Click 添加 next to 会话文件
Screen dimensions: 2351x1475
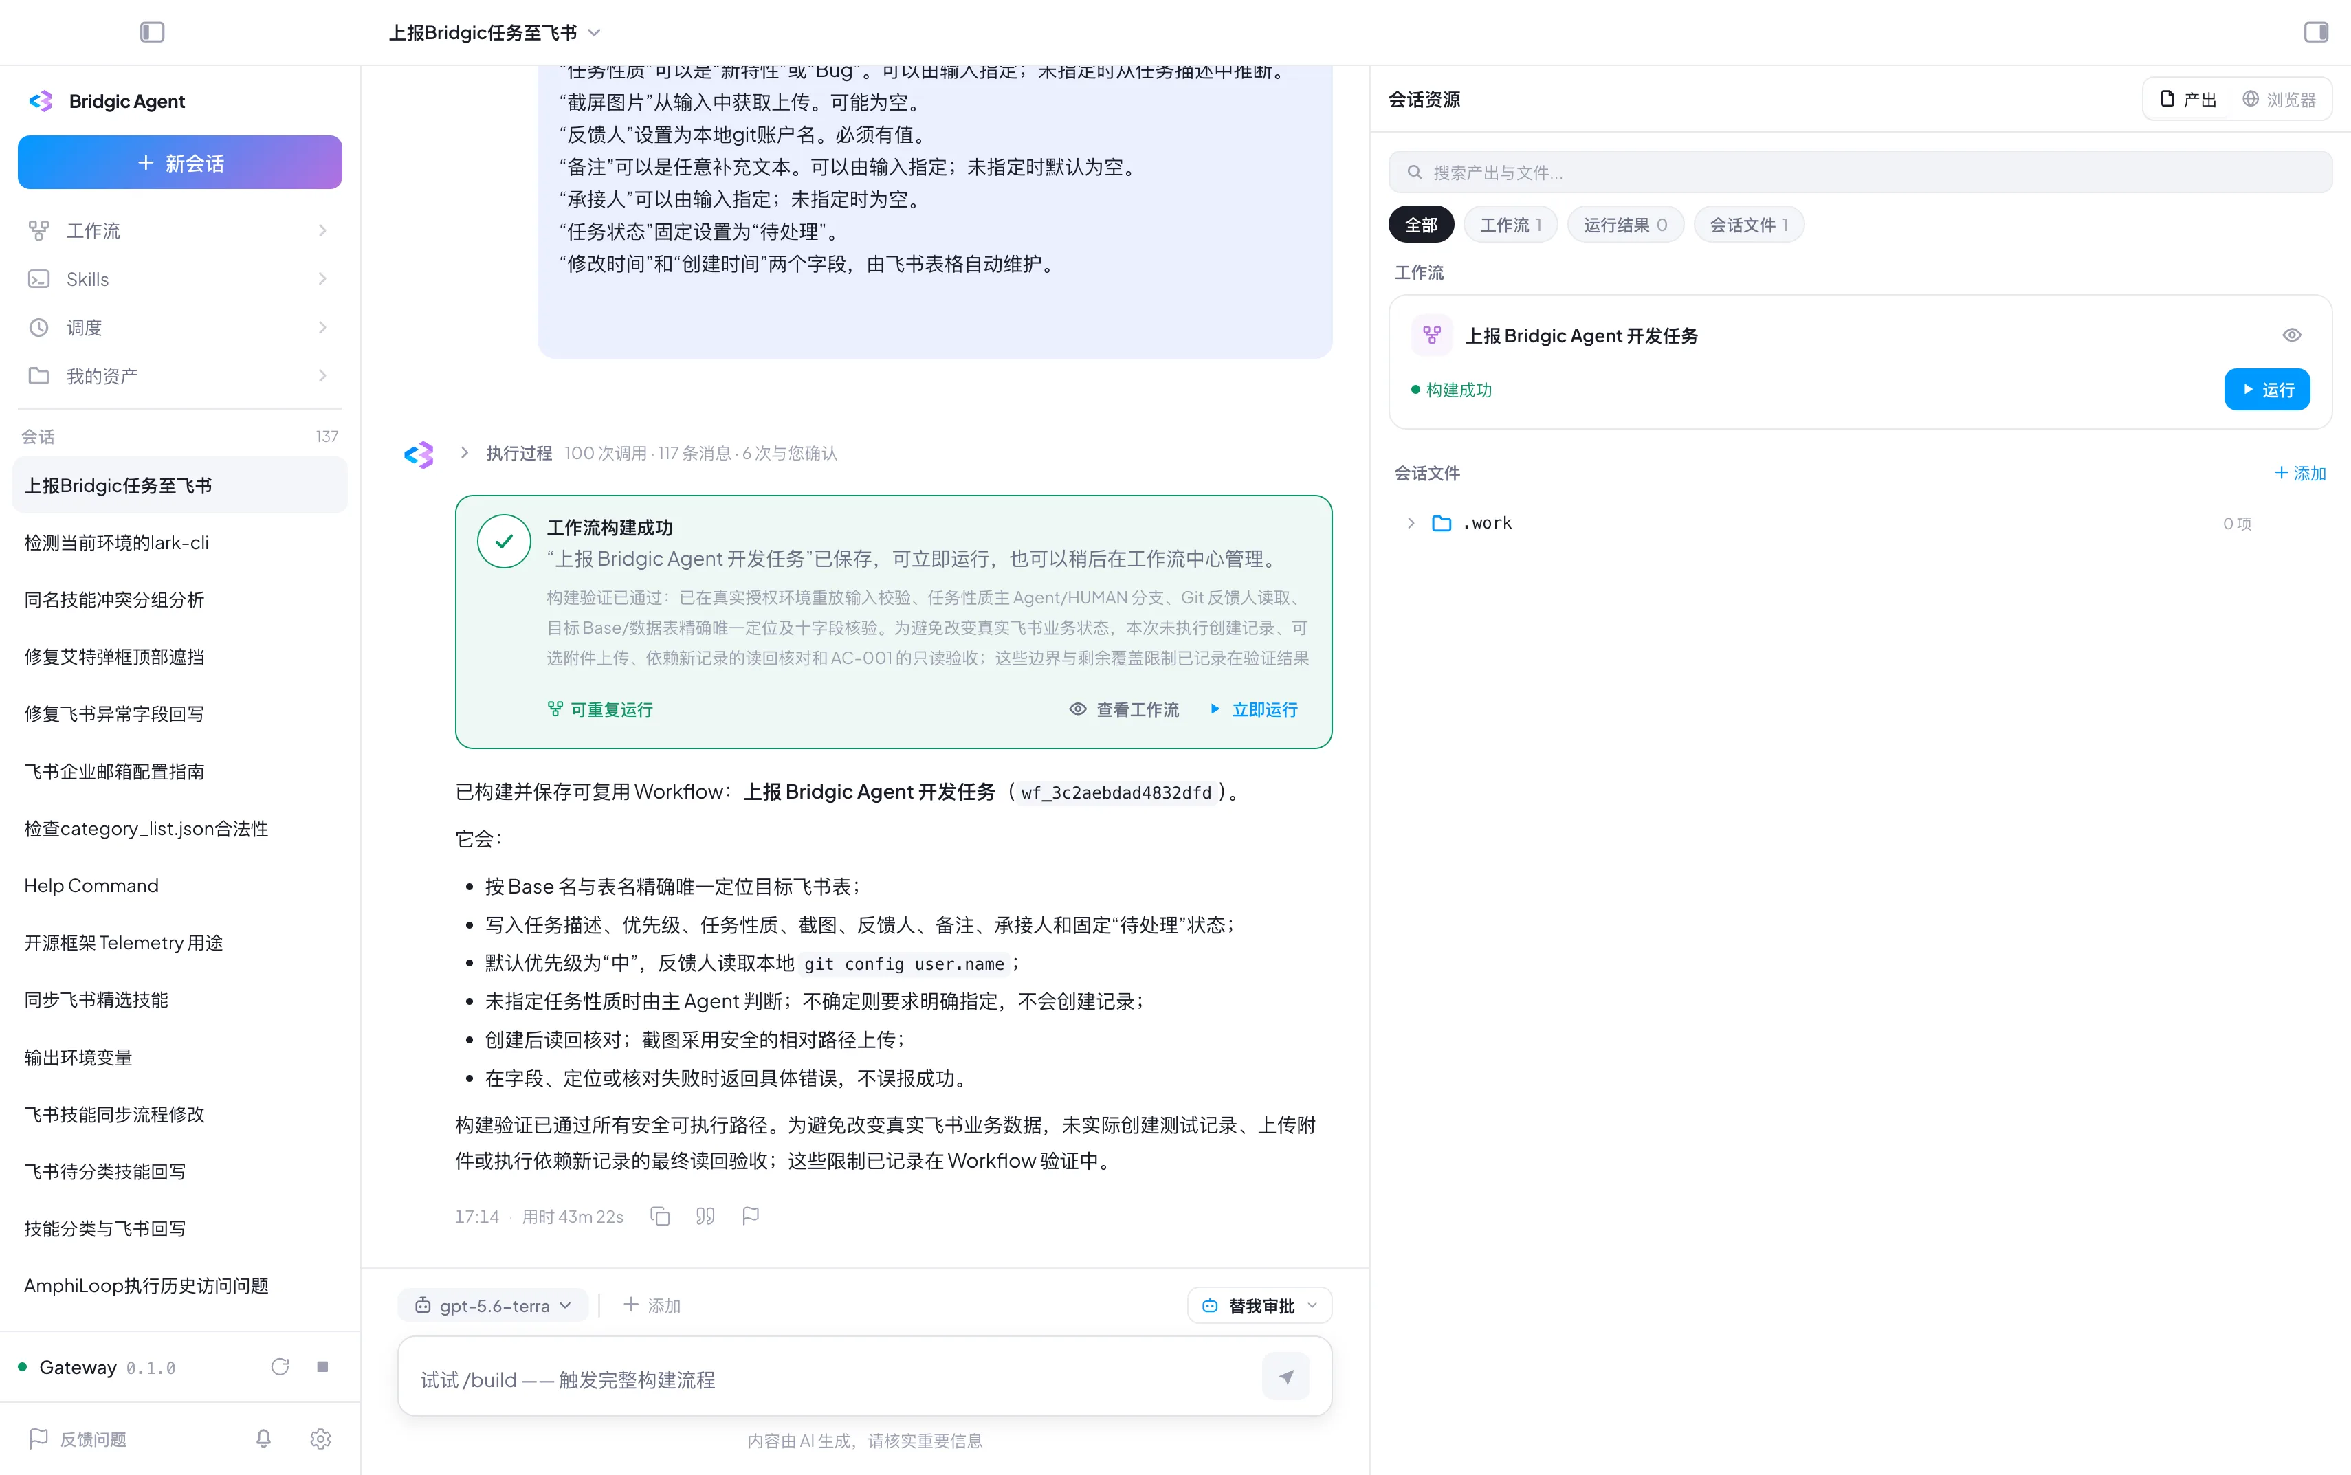tap(2300, 474)
